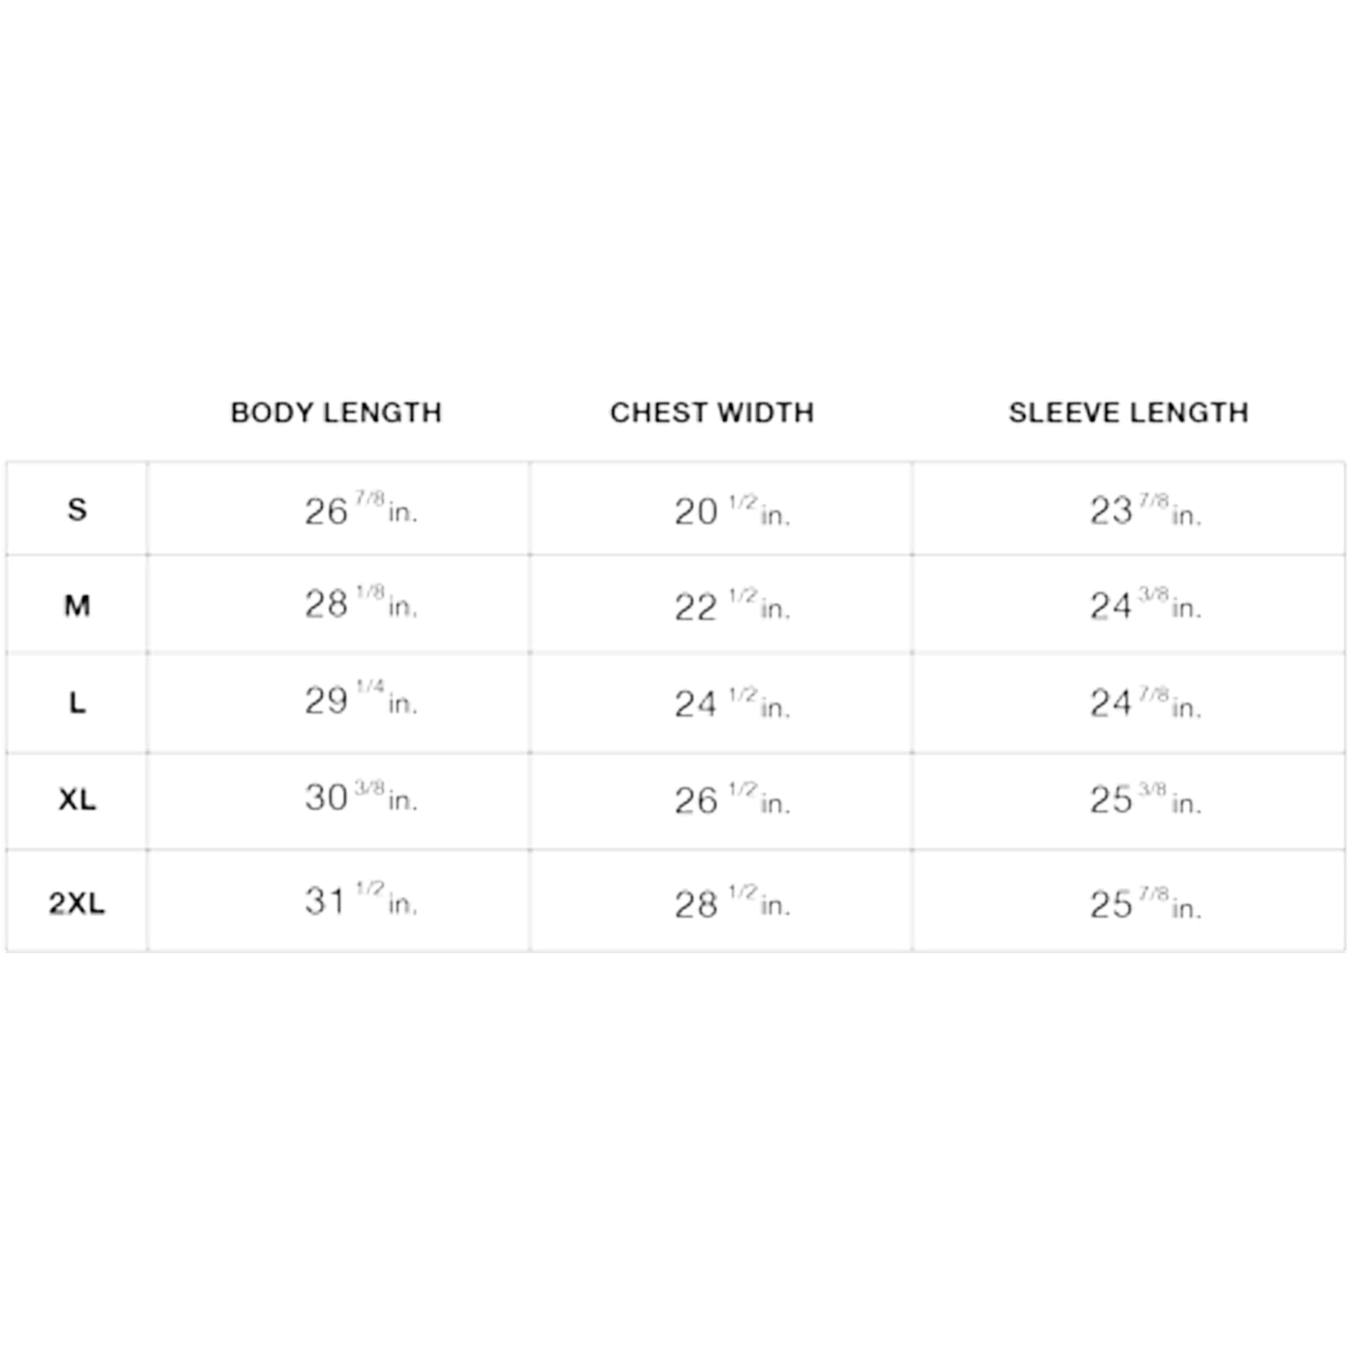Click the 29 1/4 in. body length cell
The height and width of the screenshot is (1352, 1352).
(339, 702)
